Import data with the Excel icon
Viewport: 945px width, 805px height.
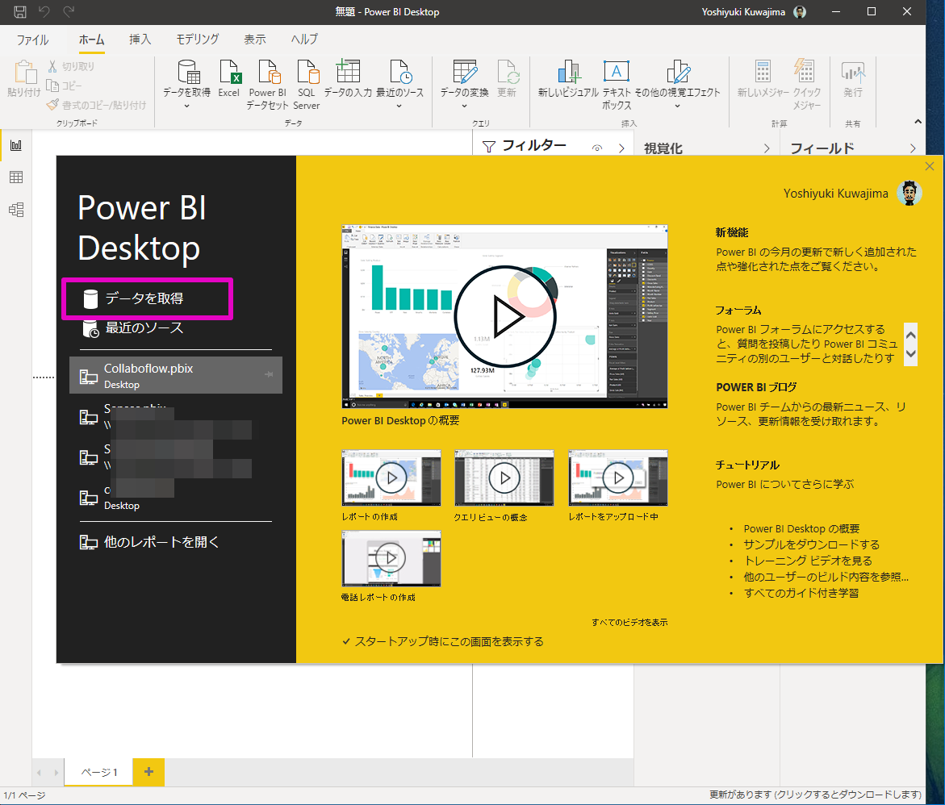[230, 73]
